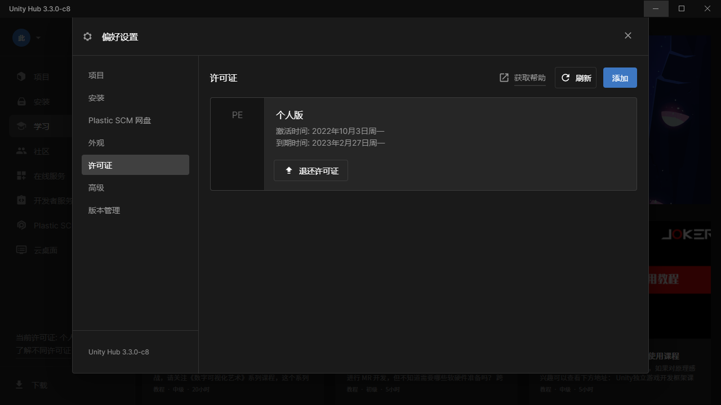The height and width of the screenshot is (405, 721).
Task: Switch to the 安装 preferences tab
Action: [135, 98]
